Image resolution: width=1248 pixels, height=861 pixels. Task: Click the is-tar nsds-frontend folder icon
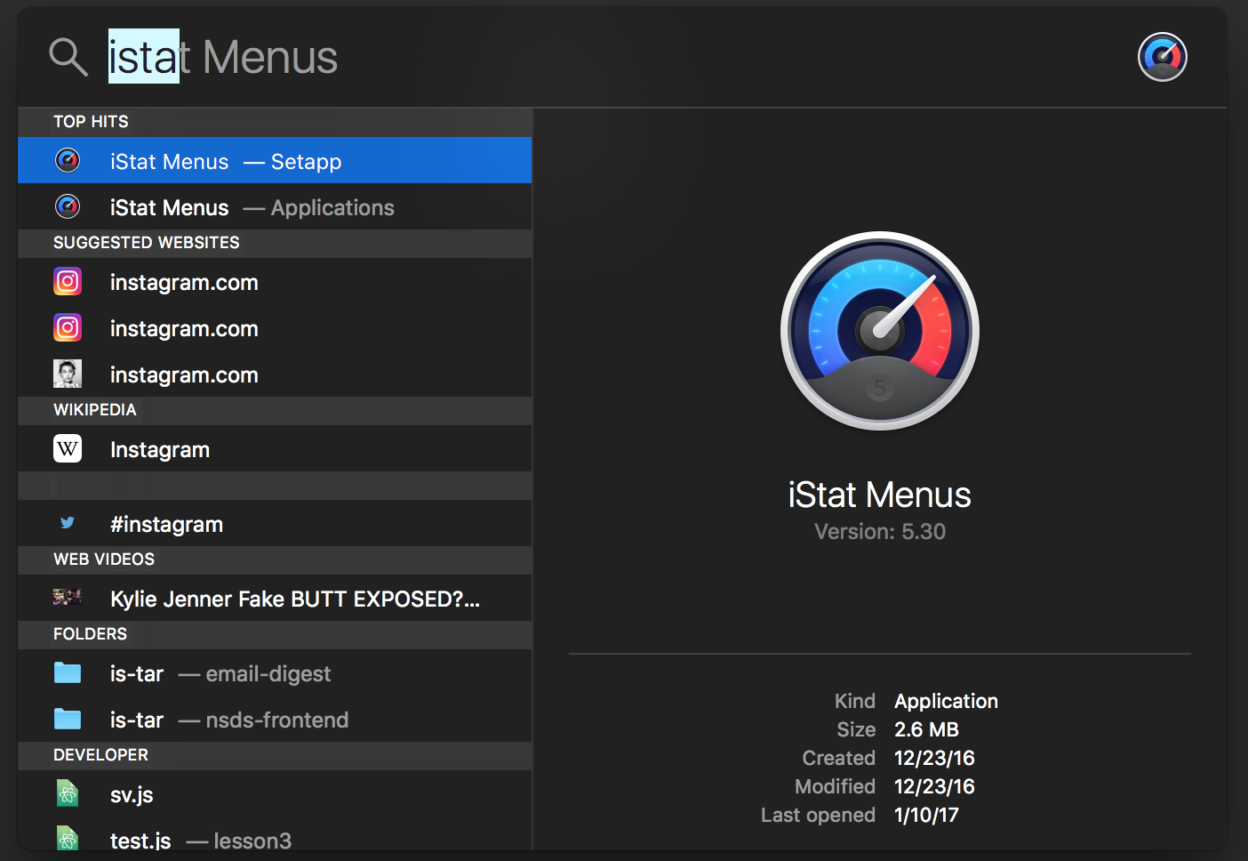tap(68, 720)
